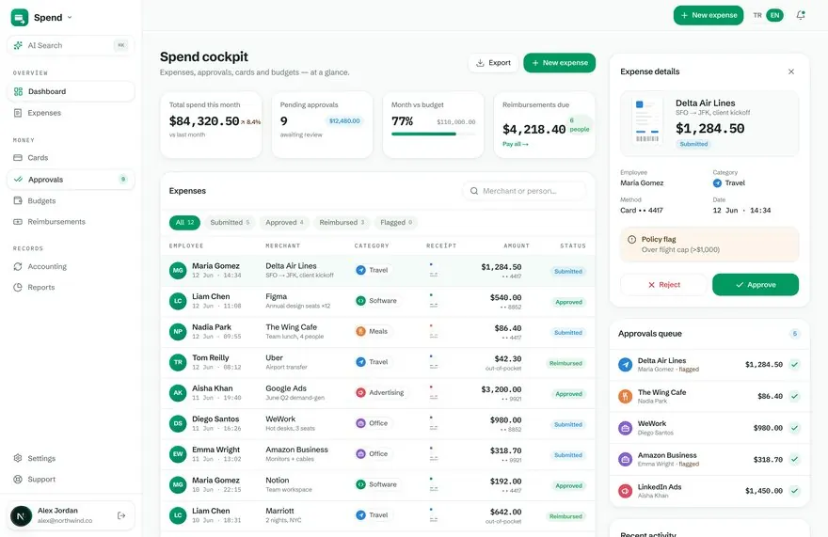Click the Submitted status on Nadia Park row
Screen dimensions: 828x537
point(568,333)
